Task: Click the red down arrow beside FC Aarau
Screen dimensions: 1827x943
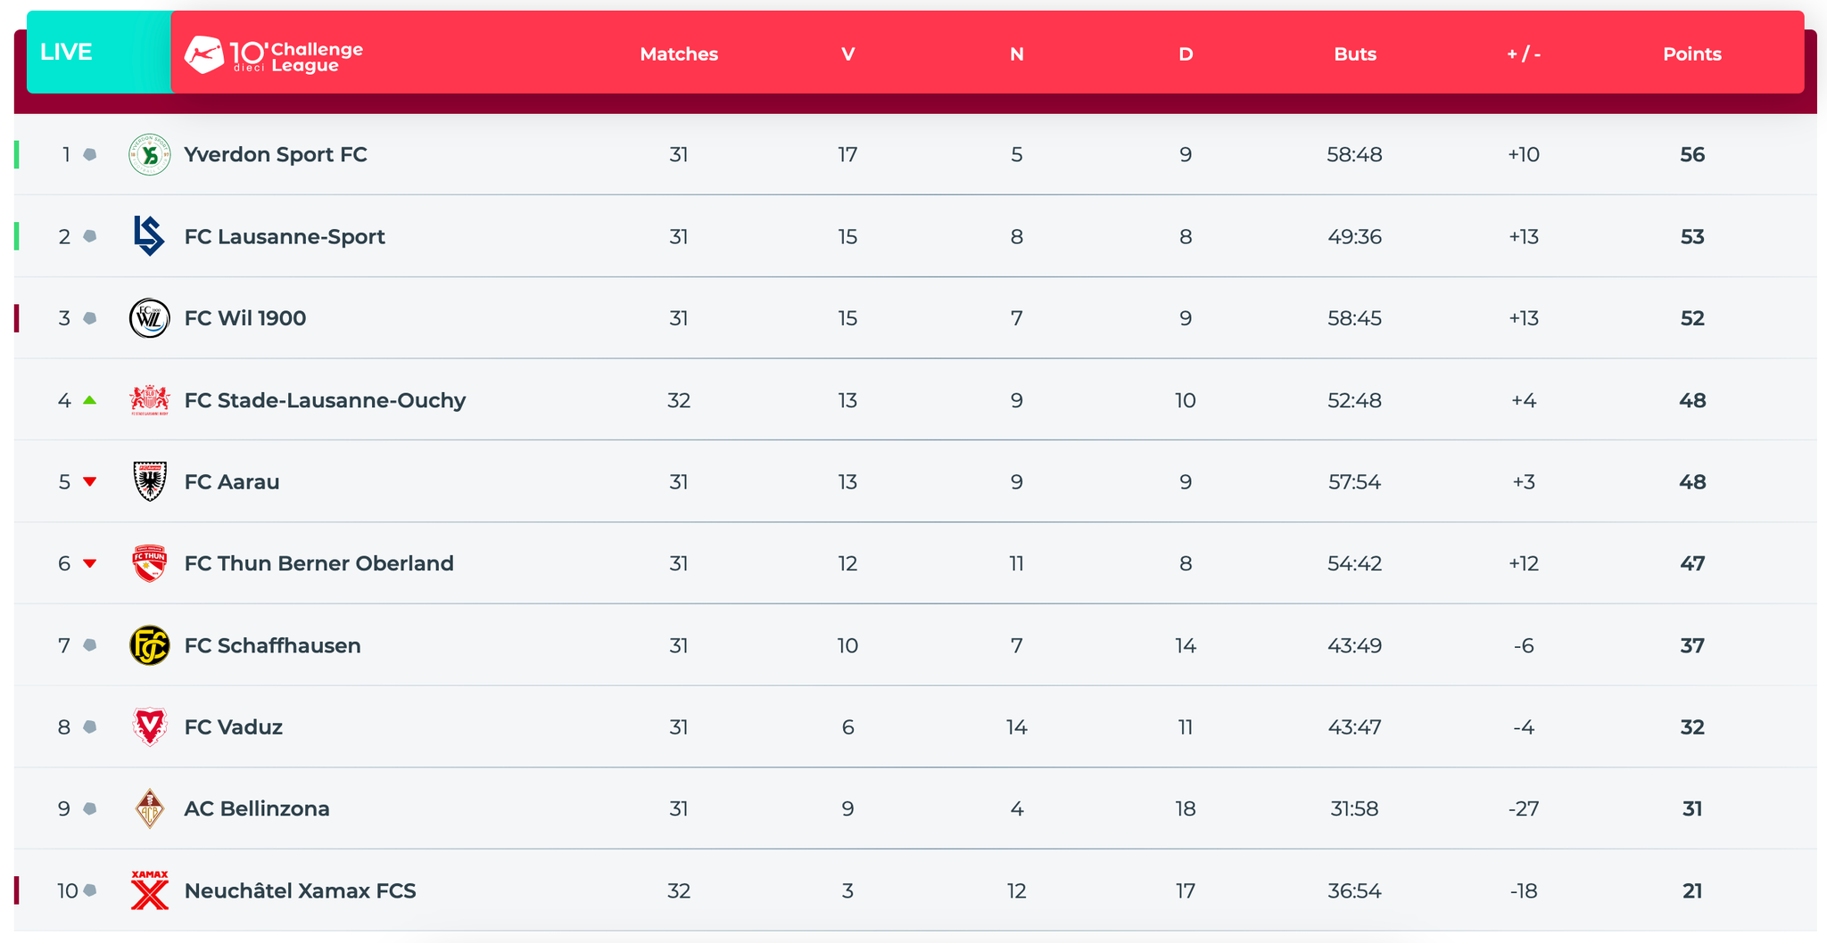Action: tap(89, 481)
